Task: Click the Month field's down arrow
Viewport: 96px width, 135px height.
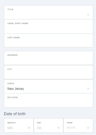Action: pyautogui.click(x=29, y=128)
